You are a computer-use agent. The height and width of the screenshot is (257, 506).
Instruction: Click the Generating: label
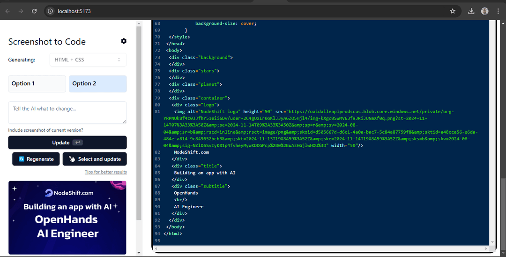coord(22,60)
